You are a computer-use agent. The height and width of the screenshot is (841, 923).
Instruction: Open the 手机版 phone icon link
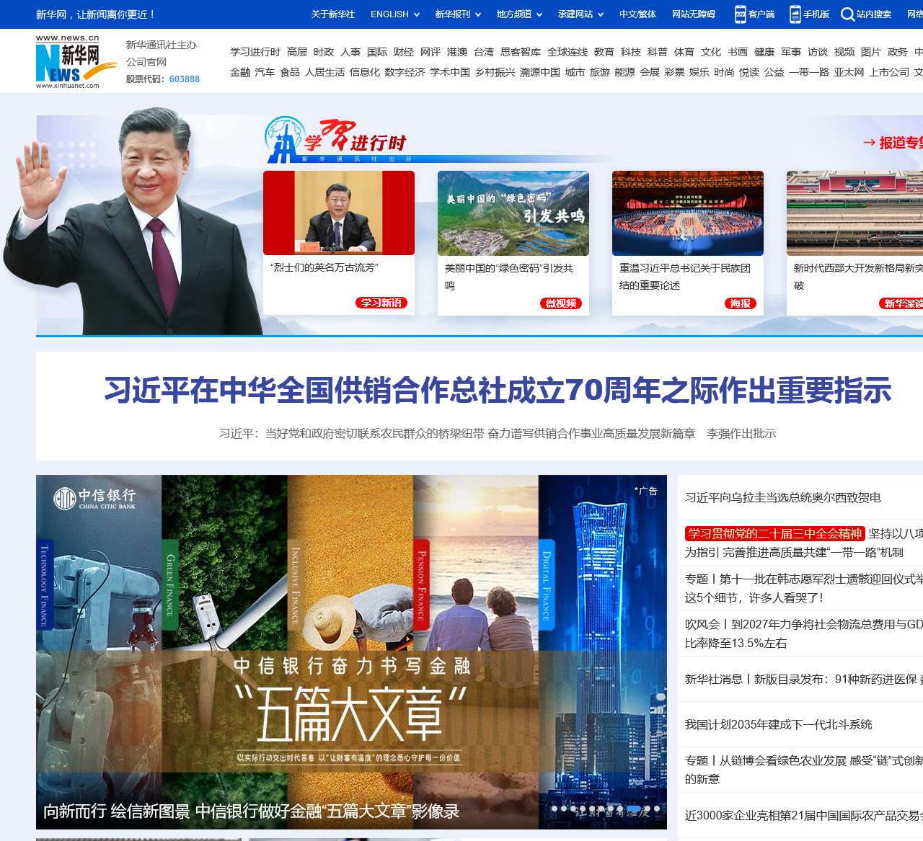coord(795,14)
